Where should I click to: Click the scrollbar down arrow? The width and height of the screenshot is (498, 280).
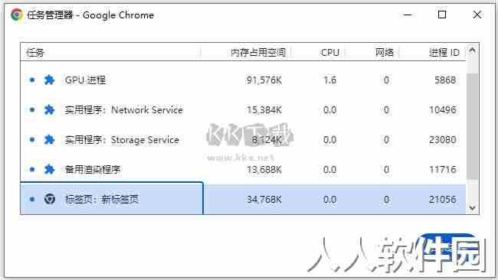tap(472, 207)
